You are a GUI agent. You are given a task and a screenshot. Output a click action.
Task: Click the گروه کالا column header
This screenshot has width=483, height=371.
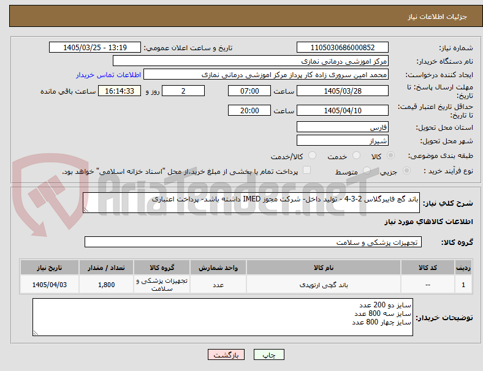162,268
